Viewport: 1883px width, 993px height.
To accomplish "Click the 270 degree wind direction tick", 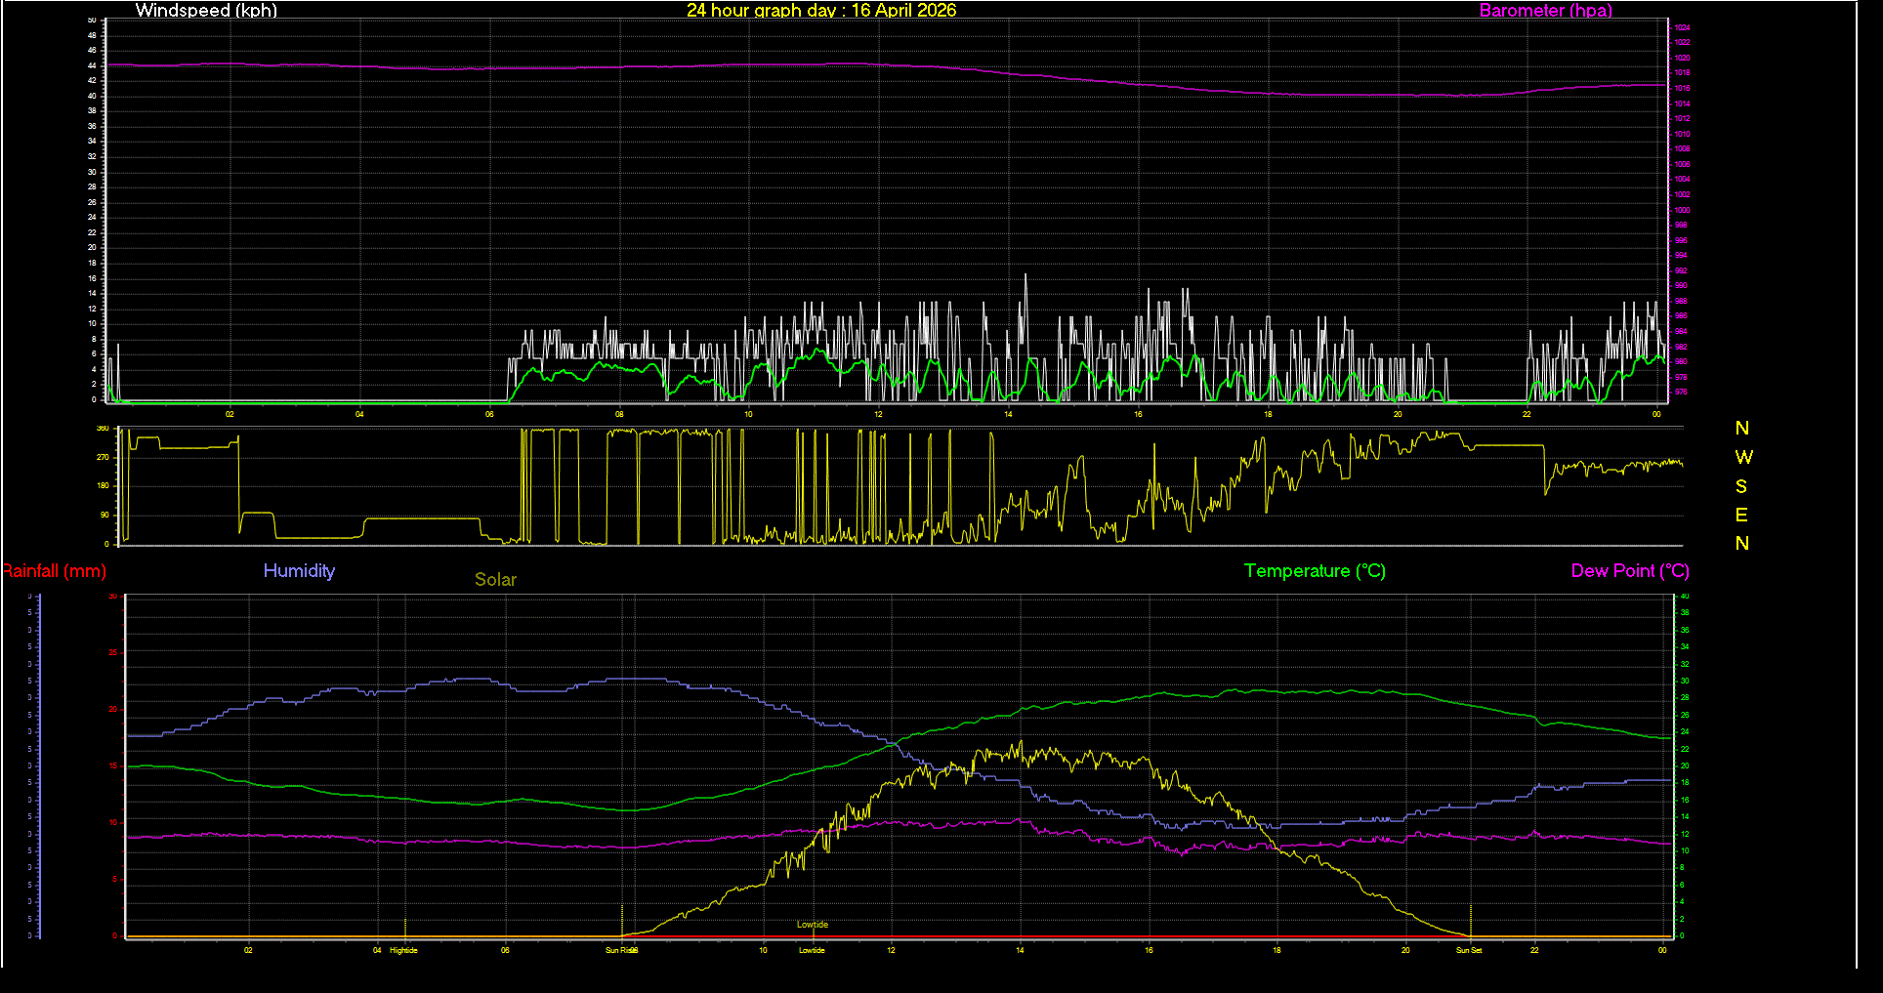I will point(103,457).
